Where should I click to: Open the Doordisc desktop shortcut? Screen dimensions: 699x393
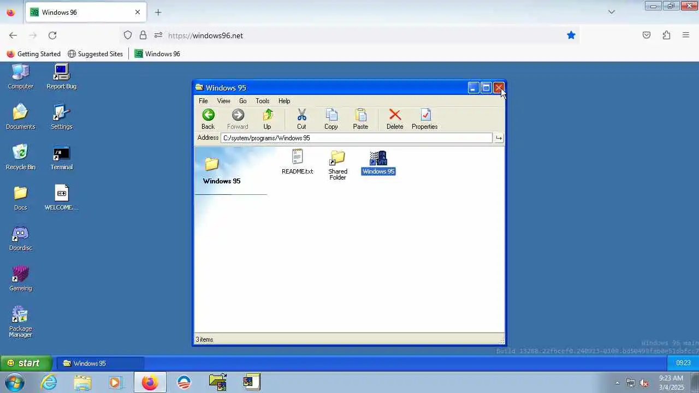point(20,238)
